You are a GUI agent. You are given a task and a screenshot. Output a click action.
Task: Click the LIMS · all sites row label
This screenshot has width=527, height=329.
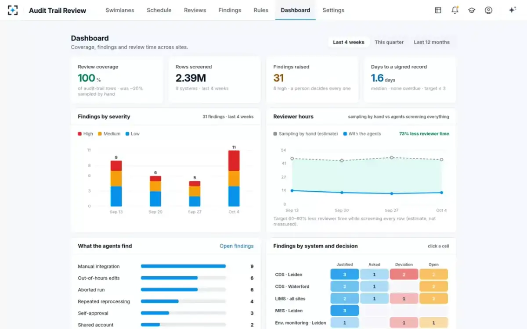pos(290,299)
